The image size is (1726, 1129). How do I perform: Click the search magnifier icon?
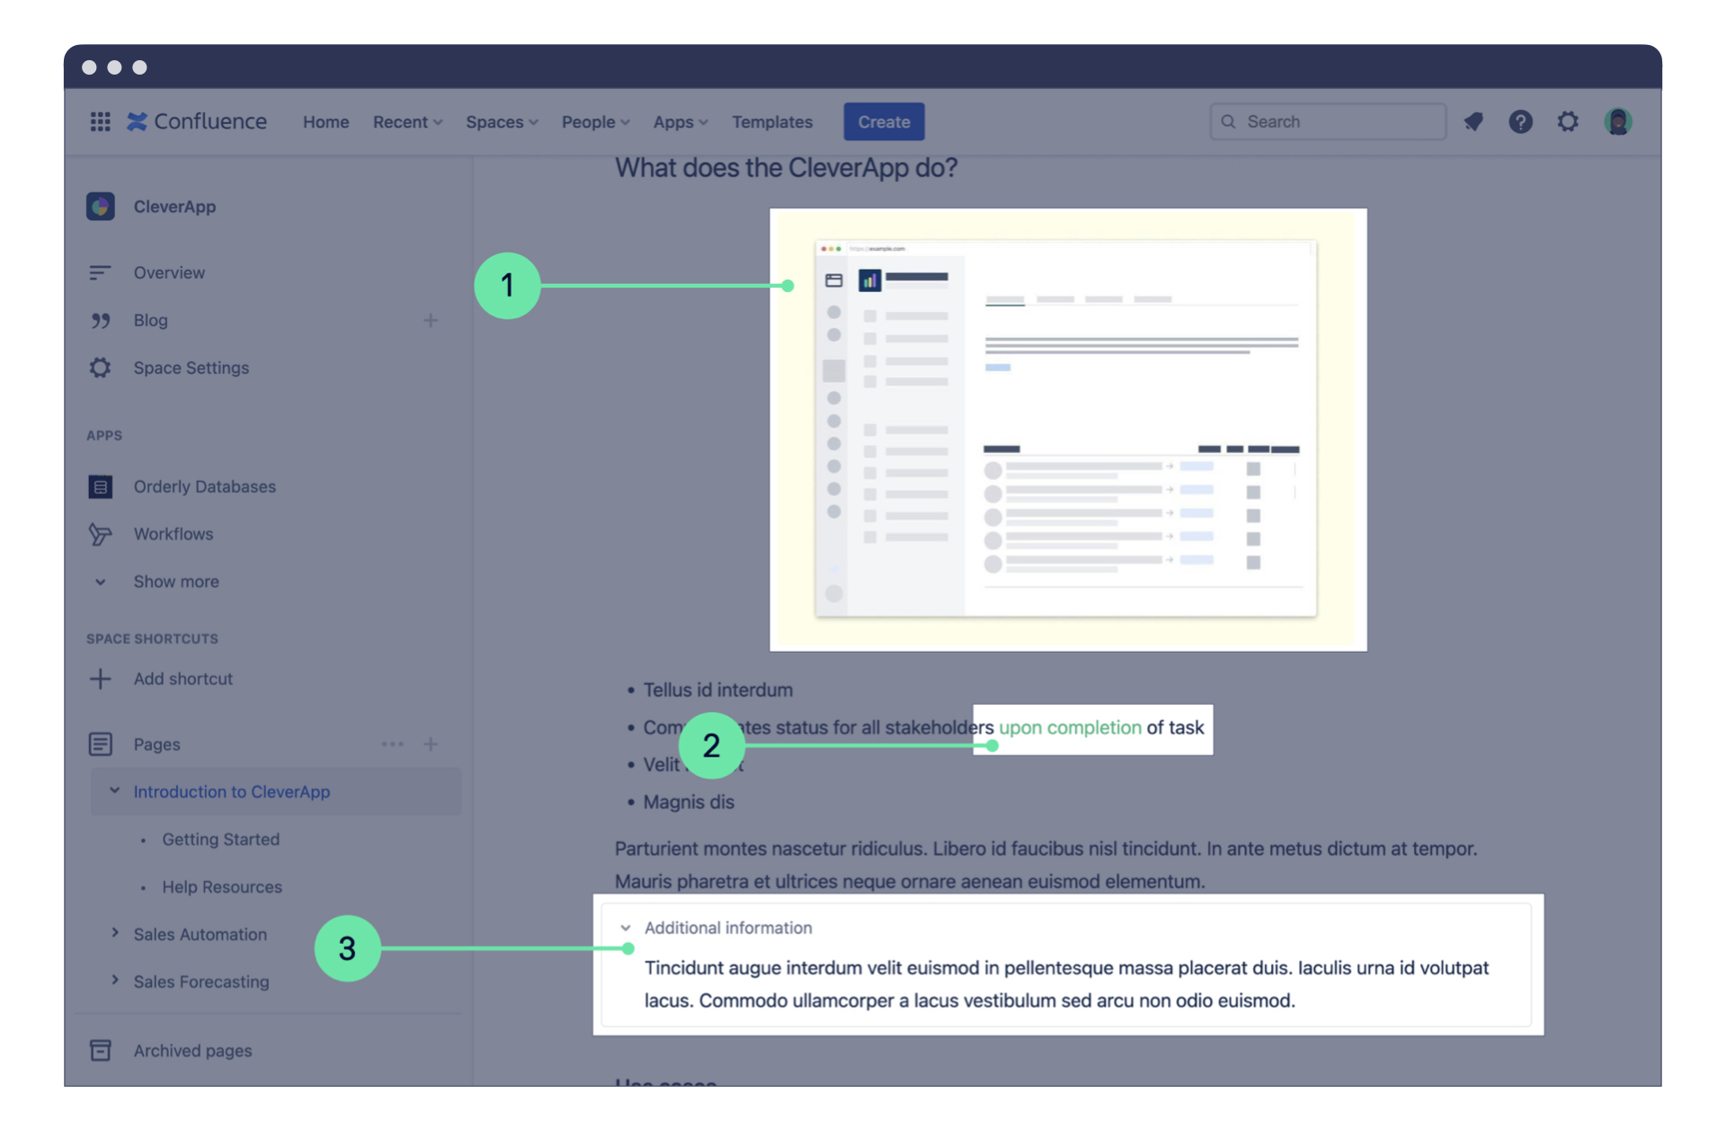(1228, 121)
